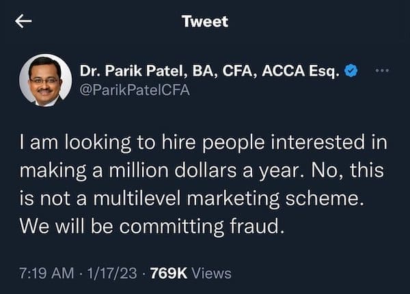Click the word Views in footer

(x=211, y=274)
